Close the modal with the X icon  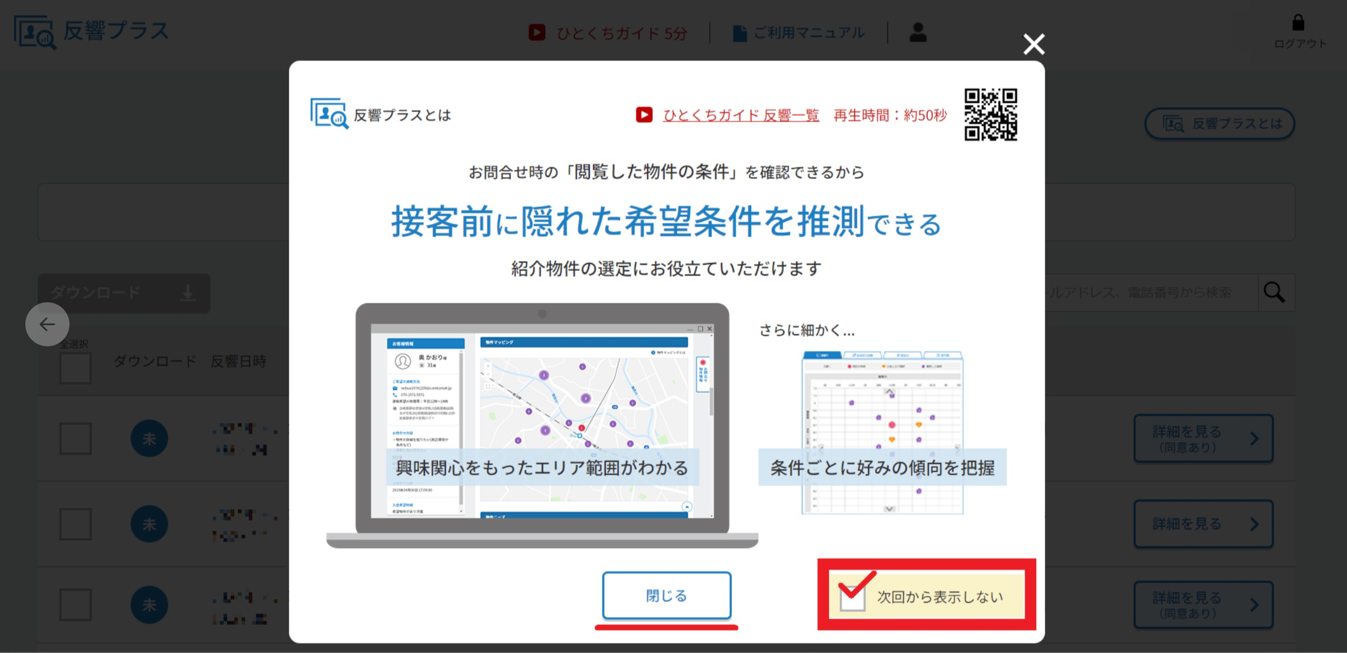[x=1033, y=45]
